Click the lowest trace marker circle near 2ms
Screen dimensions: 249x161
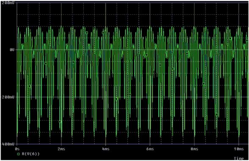[60, 122]
